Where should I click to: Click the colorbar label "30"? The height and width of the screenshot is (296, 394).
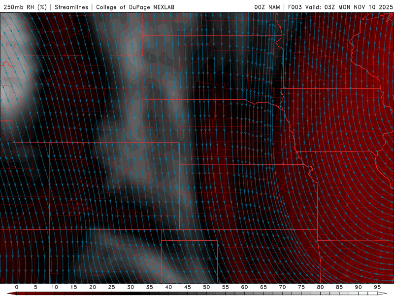(x=131, y=287)
